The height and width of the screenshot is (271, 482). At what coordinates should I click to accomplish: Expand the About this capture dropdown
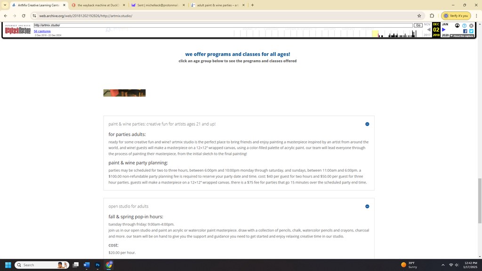[x=461, y=36]
